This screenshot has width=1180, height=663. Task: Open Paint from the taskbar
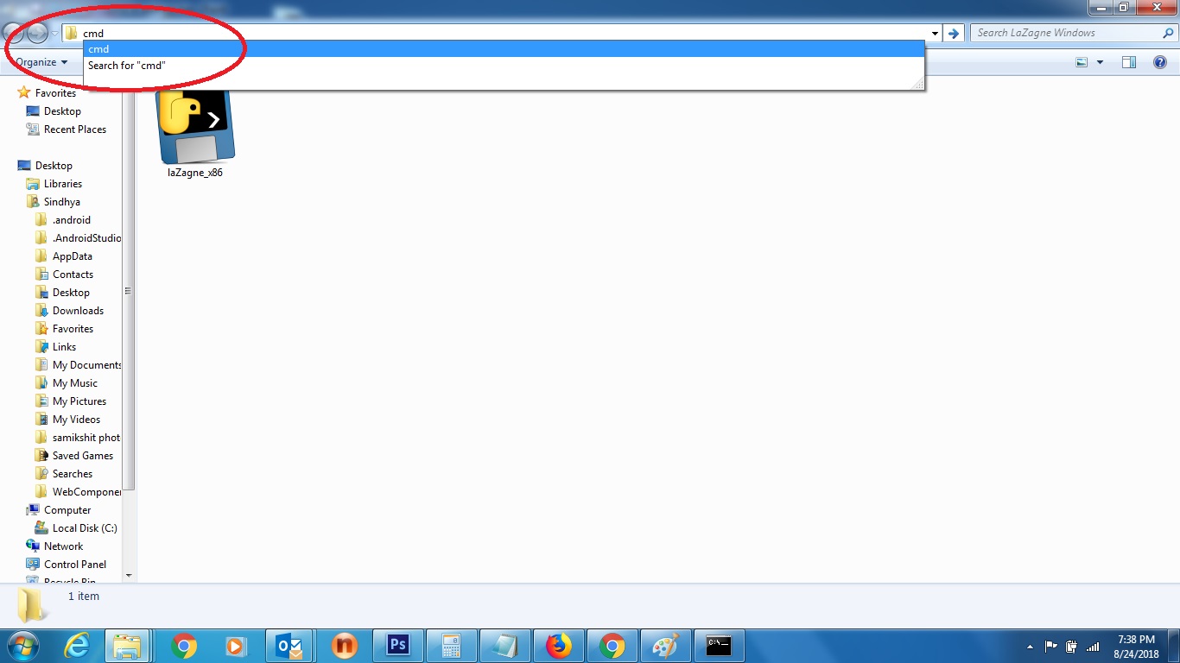(665, 646)
